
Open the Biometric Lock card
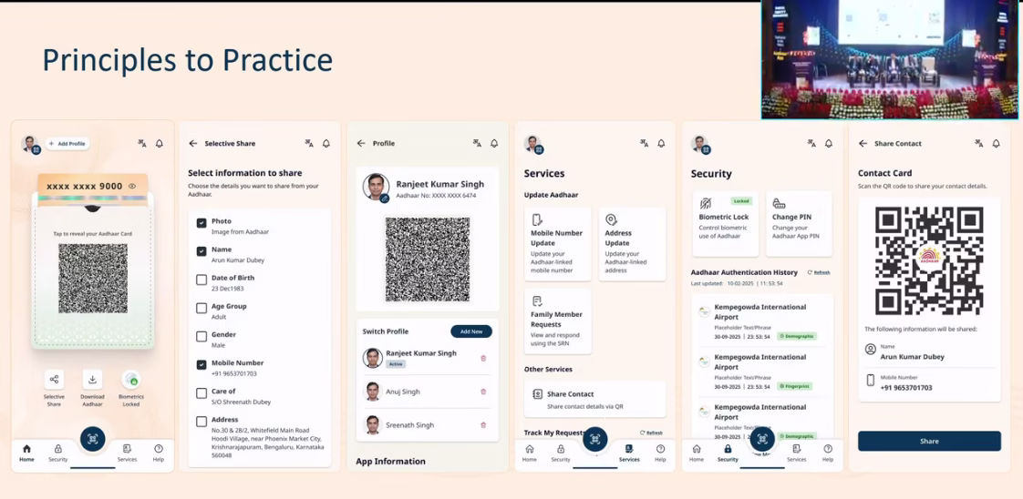pos(725,223)
